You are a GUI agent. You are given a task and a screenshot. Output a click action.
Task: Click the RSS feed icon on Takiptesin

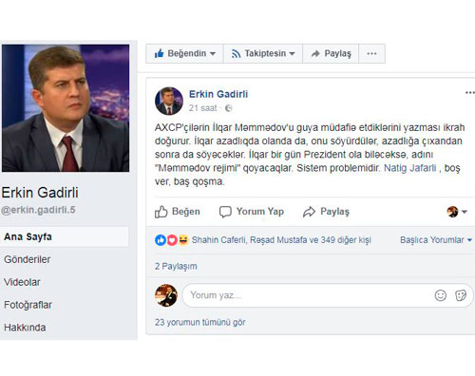point(236,54)
